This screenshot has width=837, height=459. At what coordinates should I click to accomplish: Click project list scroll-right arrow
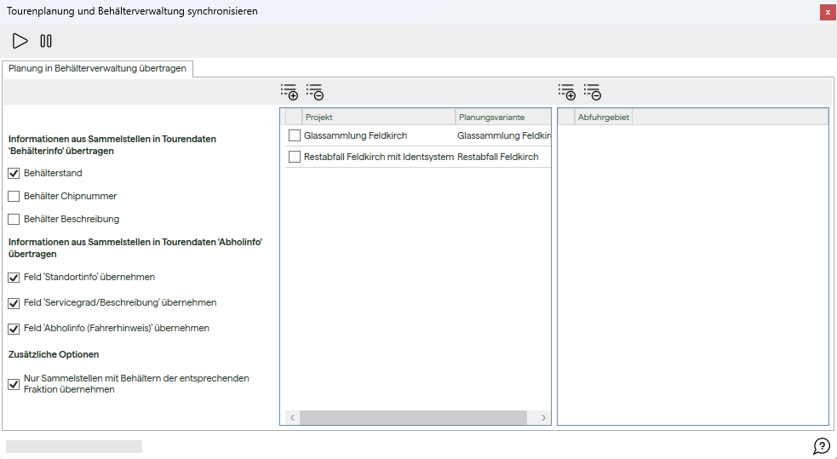(543, 418)
